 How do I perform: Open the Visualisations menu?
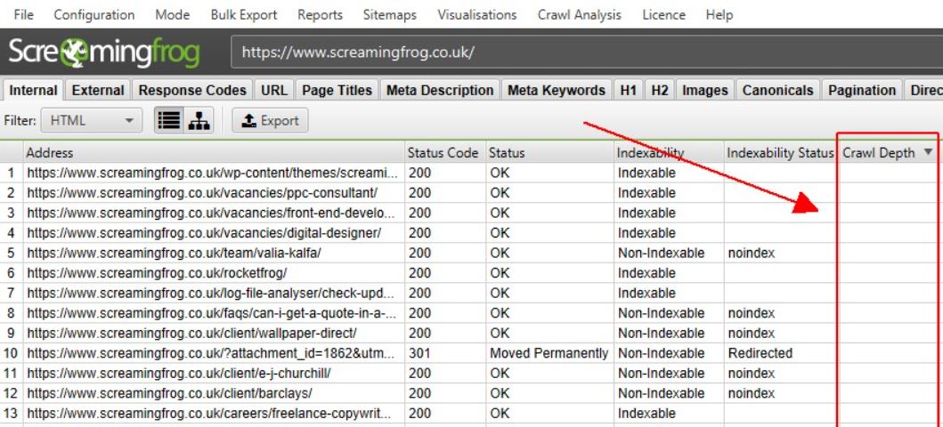coord(477,15)
